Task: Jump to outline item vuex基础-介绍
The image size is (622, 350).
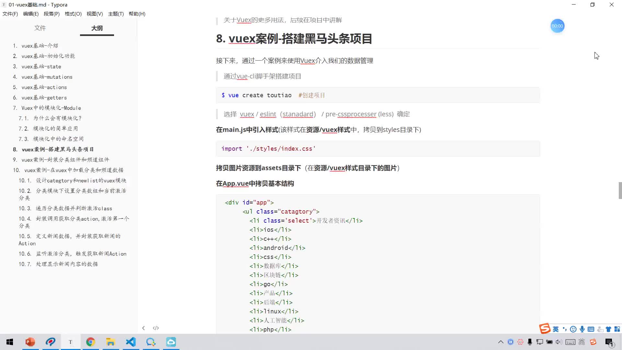Action: [x=40, y=46]
